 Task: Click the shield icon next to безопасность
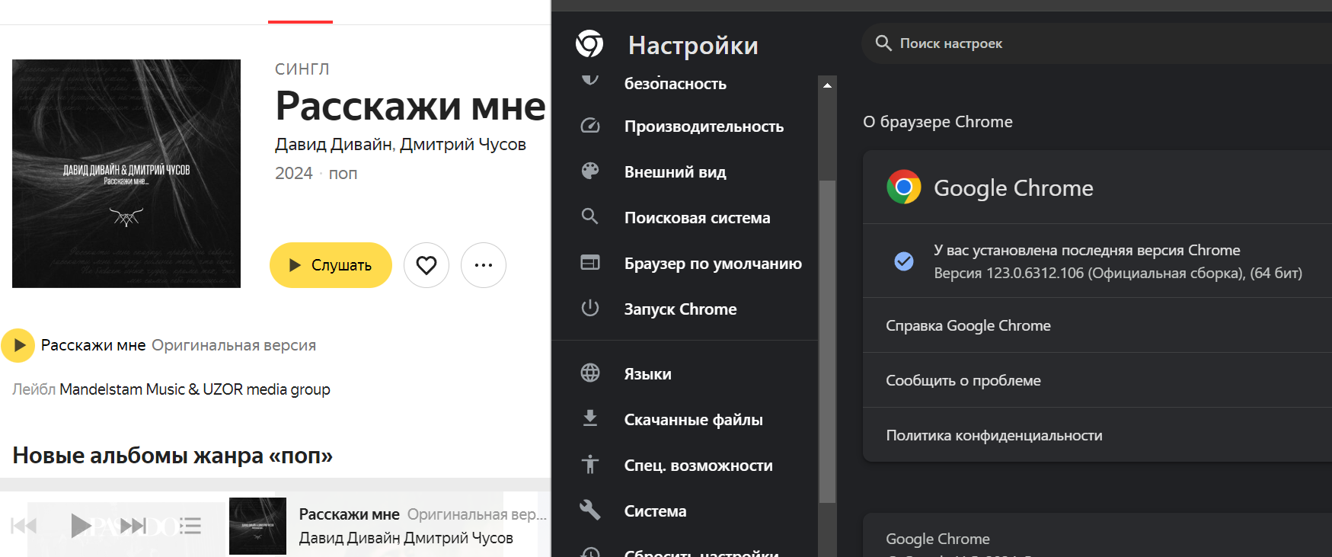point(590,79)
